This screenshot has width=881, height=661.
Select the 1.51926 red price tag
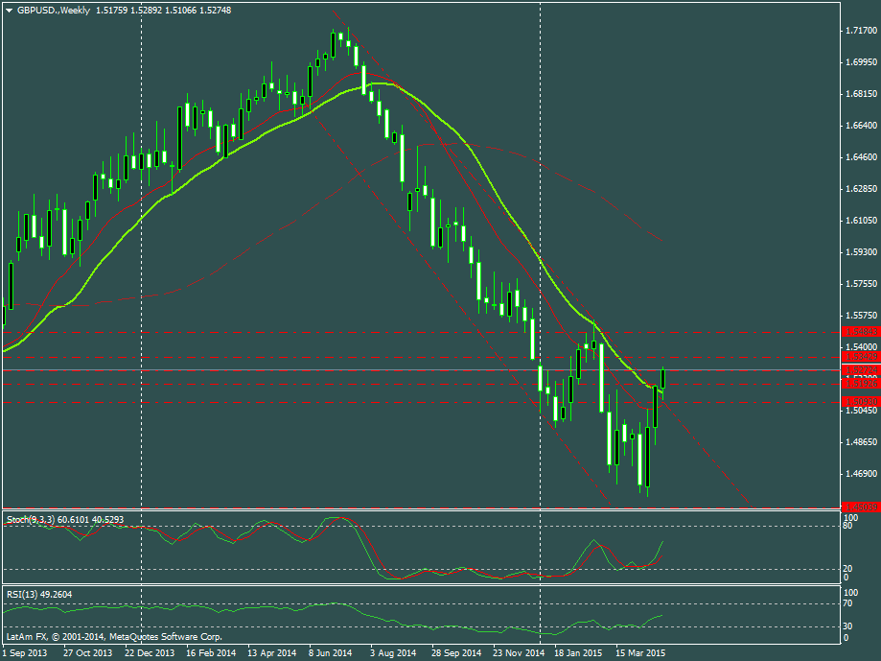point(860,383)
